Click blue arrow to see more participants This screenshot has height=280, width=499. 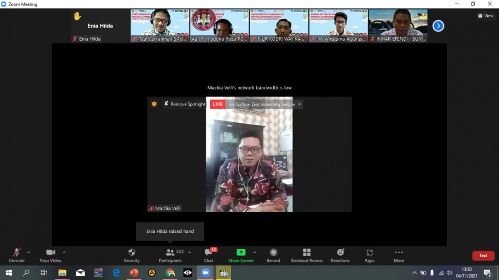coord(438,26)
